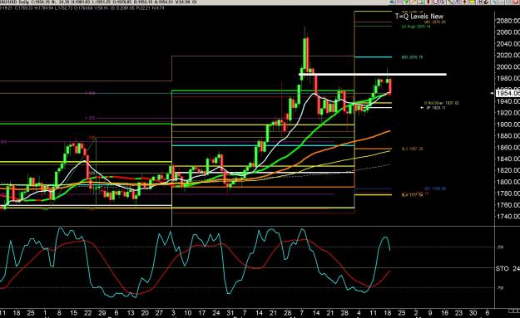Click the '1.272' Fibonacci level label
This screenshot has width=520, height=318.
click(x=90, y=118)
